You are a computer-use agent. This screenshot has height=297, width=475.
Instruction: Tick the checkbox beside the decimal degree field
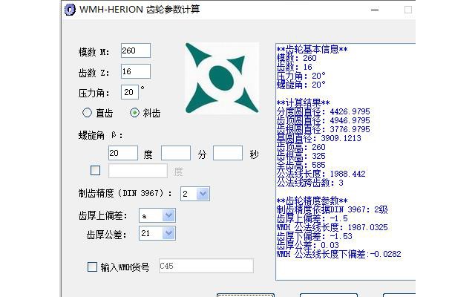pos(96,170)
